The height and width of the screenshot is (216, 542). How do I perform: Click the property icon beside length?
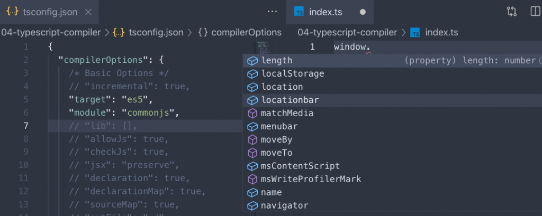pos(252,61)
